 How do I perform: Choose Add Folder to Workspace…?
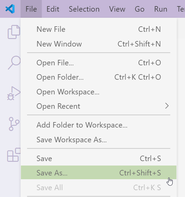click(x=99, y=125)
